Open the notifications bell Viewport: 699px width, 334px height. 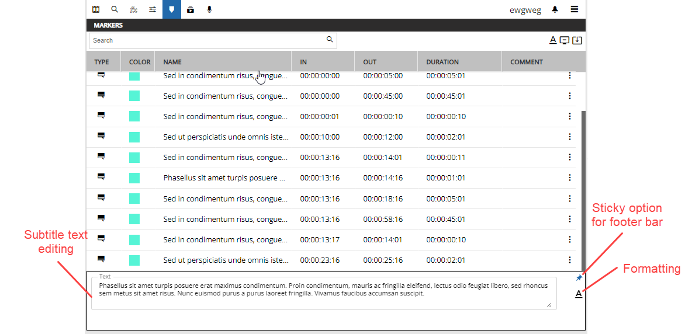click(x=555, y=9)
